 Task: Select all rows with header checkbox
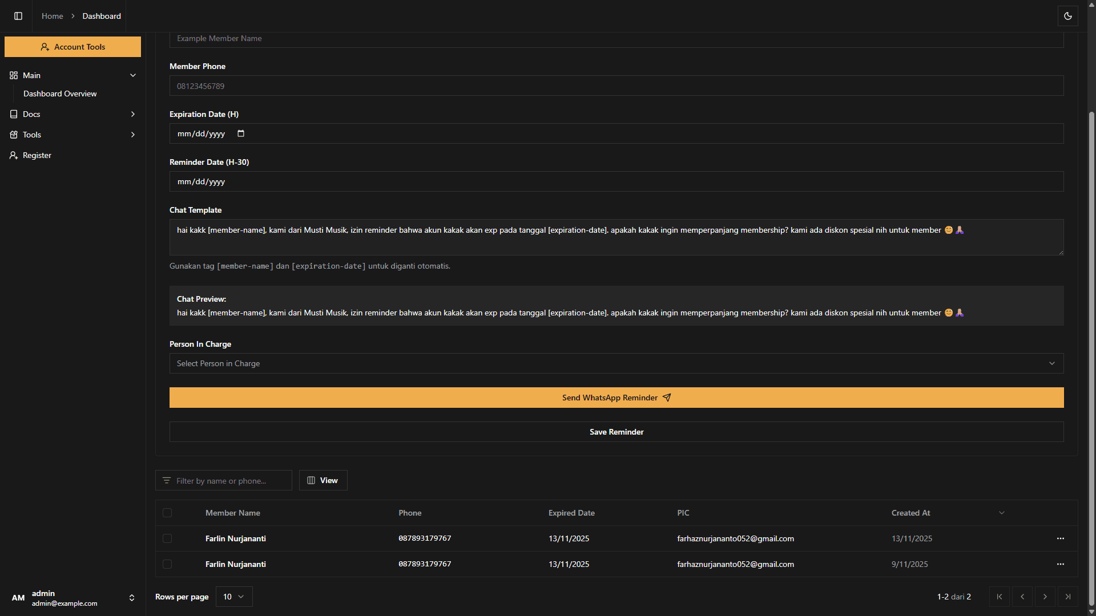click(167, 513)
